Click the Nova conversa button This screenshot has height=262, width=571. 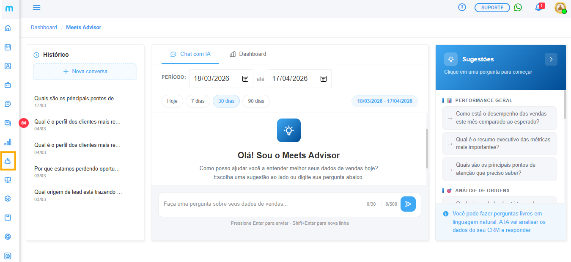tap(85, 72)
